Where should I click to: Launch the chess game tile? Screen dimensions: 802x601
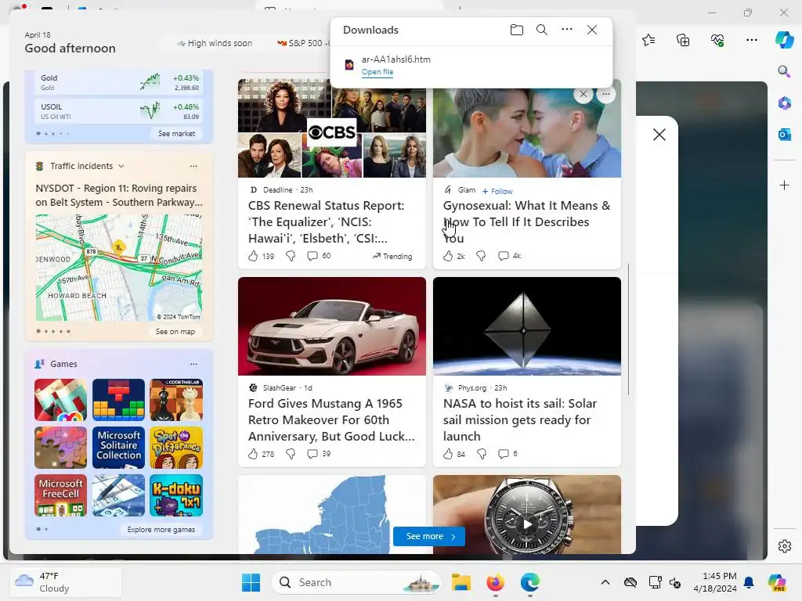[x=176, y=400]
